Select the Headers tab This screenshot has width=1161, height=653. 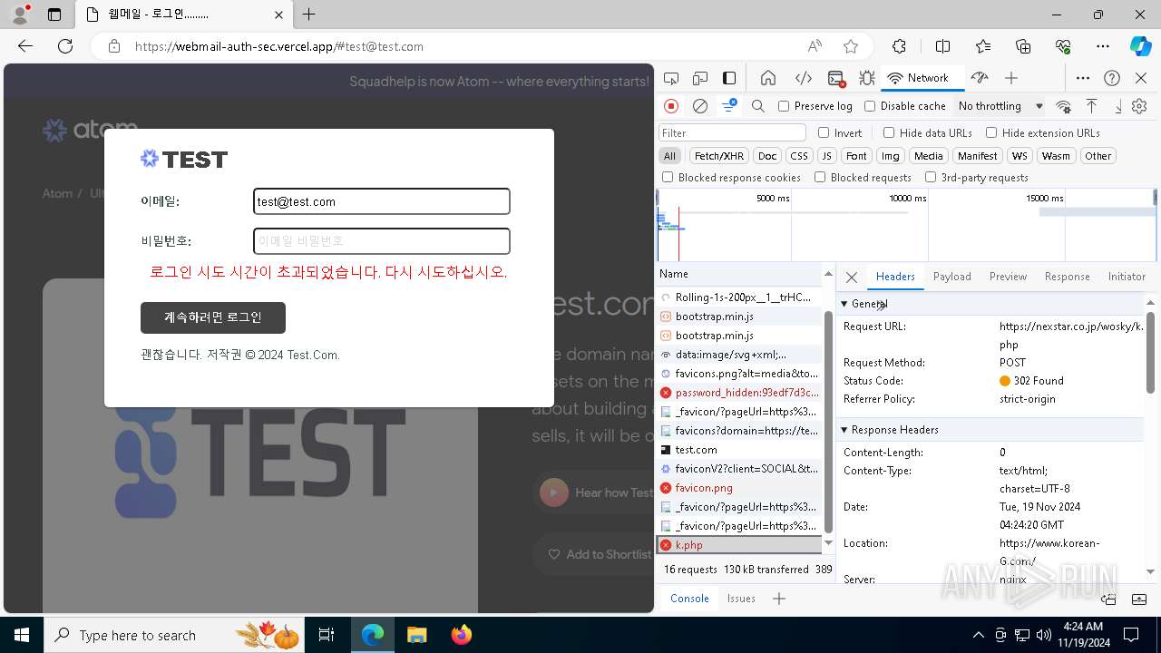point(895,277)
